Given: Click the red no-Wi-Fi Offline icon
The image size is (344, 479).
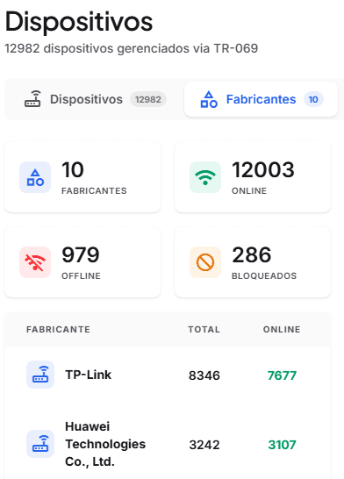Looking at the screenshot, I should (x=35, y=262).
